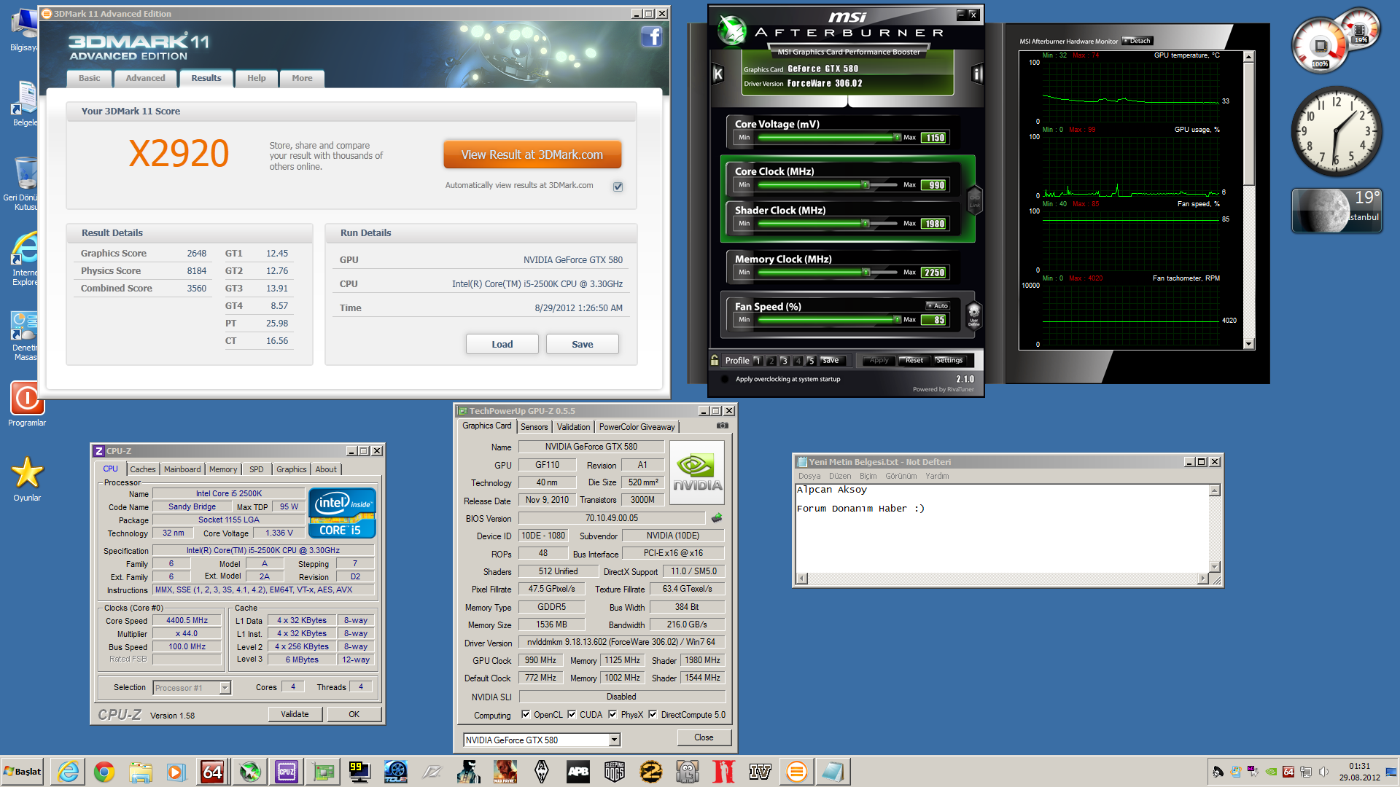Toggle CUDA checkbox in GPU-Z
This screenshot has height=787, width=1400.
coord(572,715)
